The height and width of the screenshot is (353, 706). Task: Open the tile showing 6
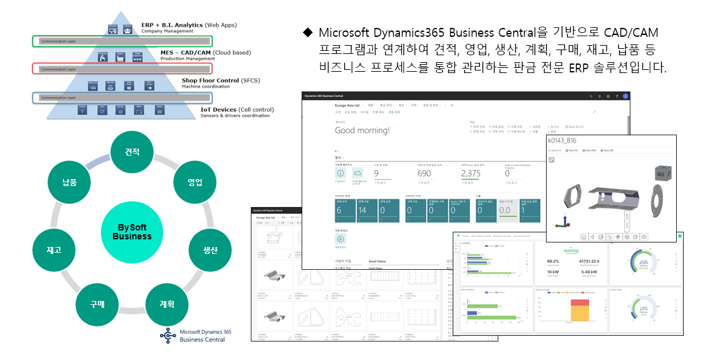(345, 211)
